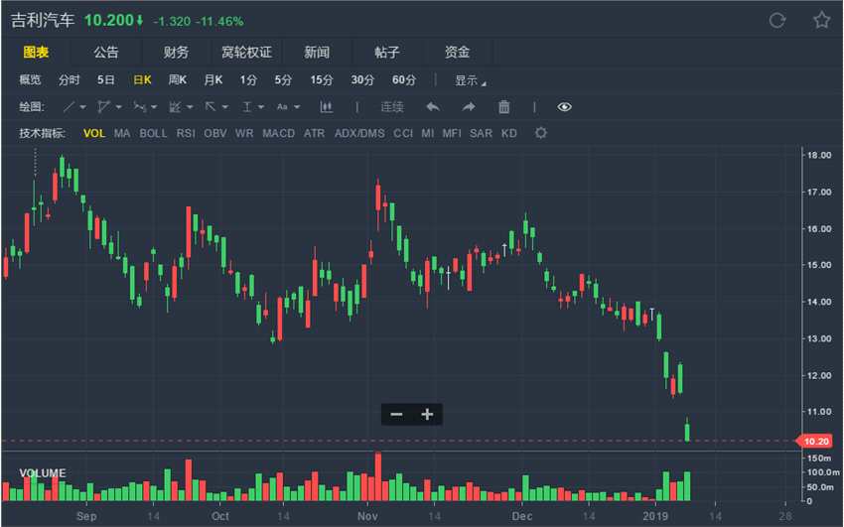Enable the MACD indicator
This screenshot has width=844, height=527.
click(x=278, y=133)
